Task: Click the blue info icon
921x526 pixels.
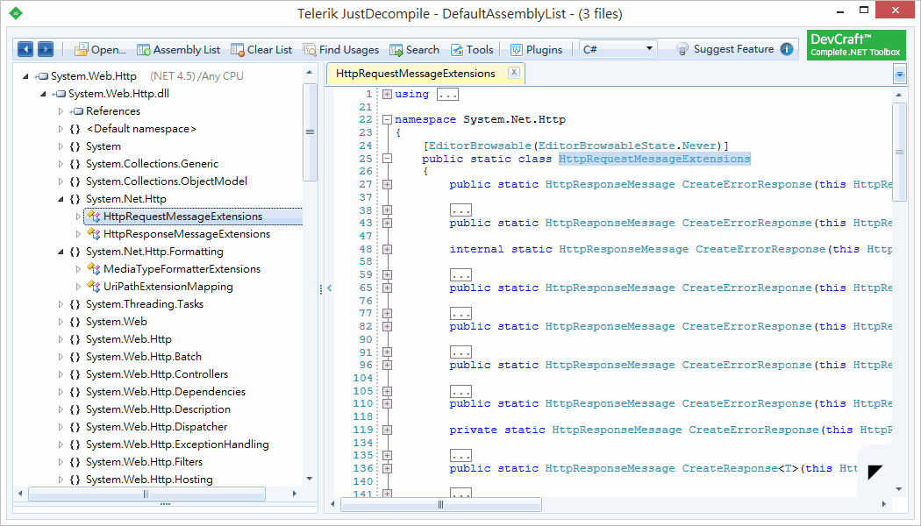Action: click(x=787, y=49)
